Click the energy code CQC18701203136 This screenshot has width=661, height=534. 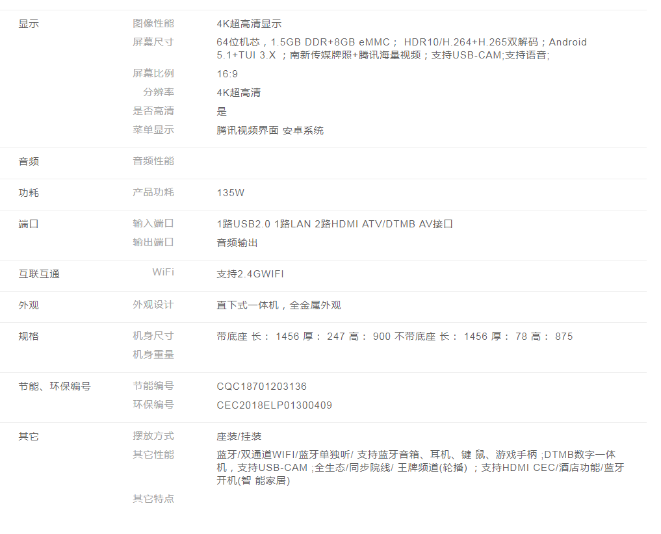pos(262,387)
